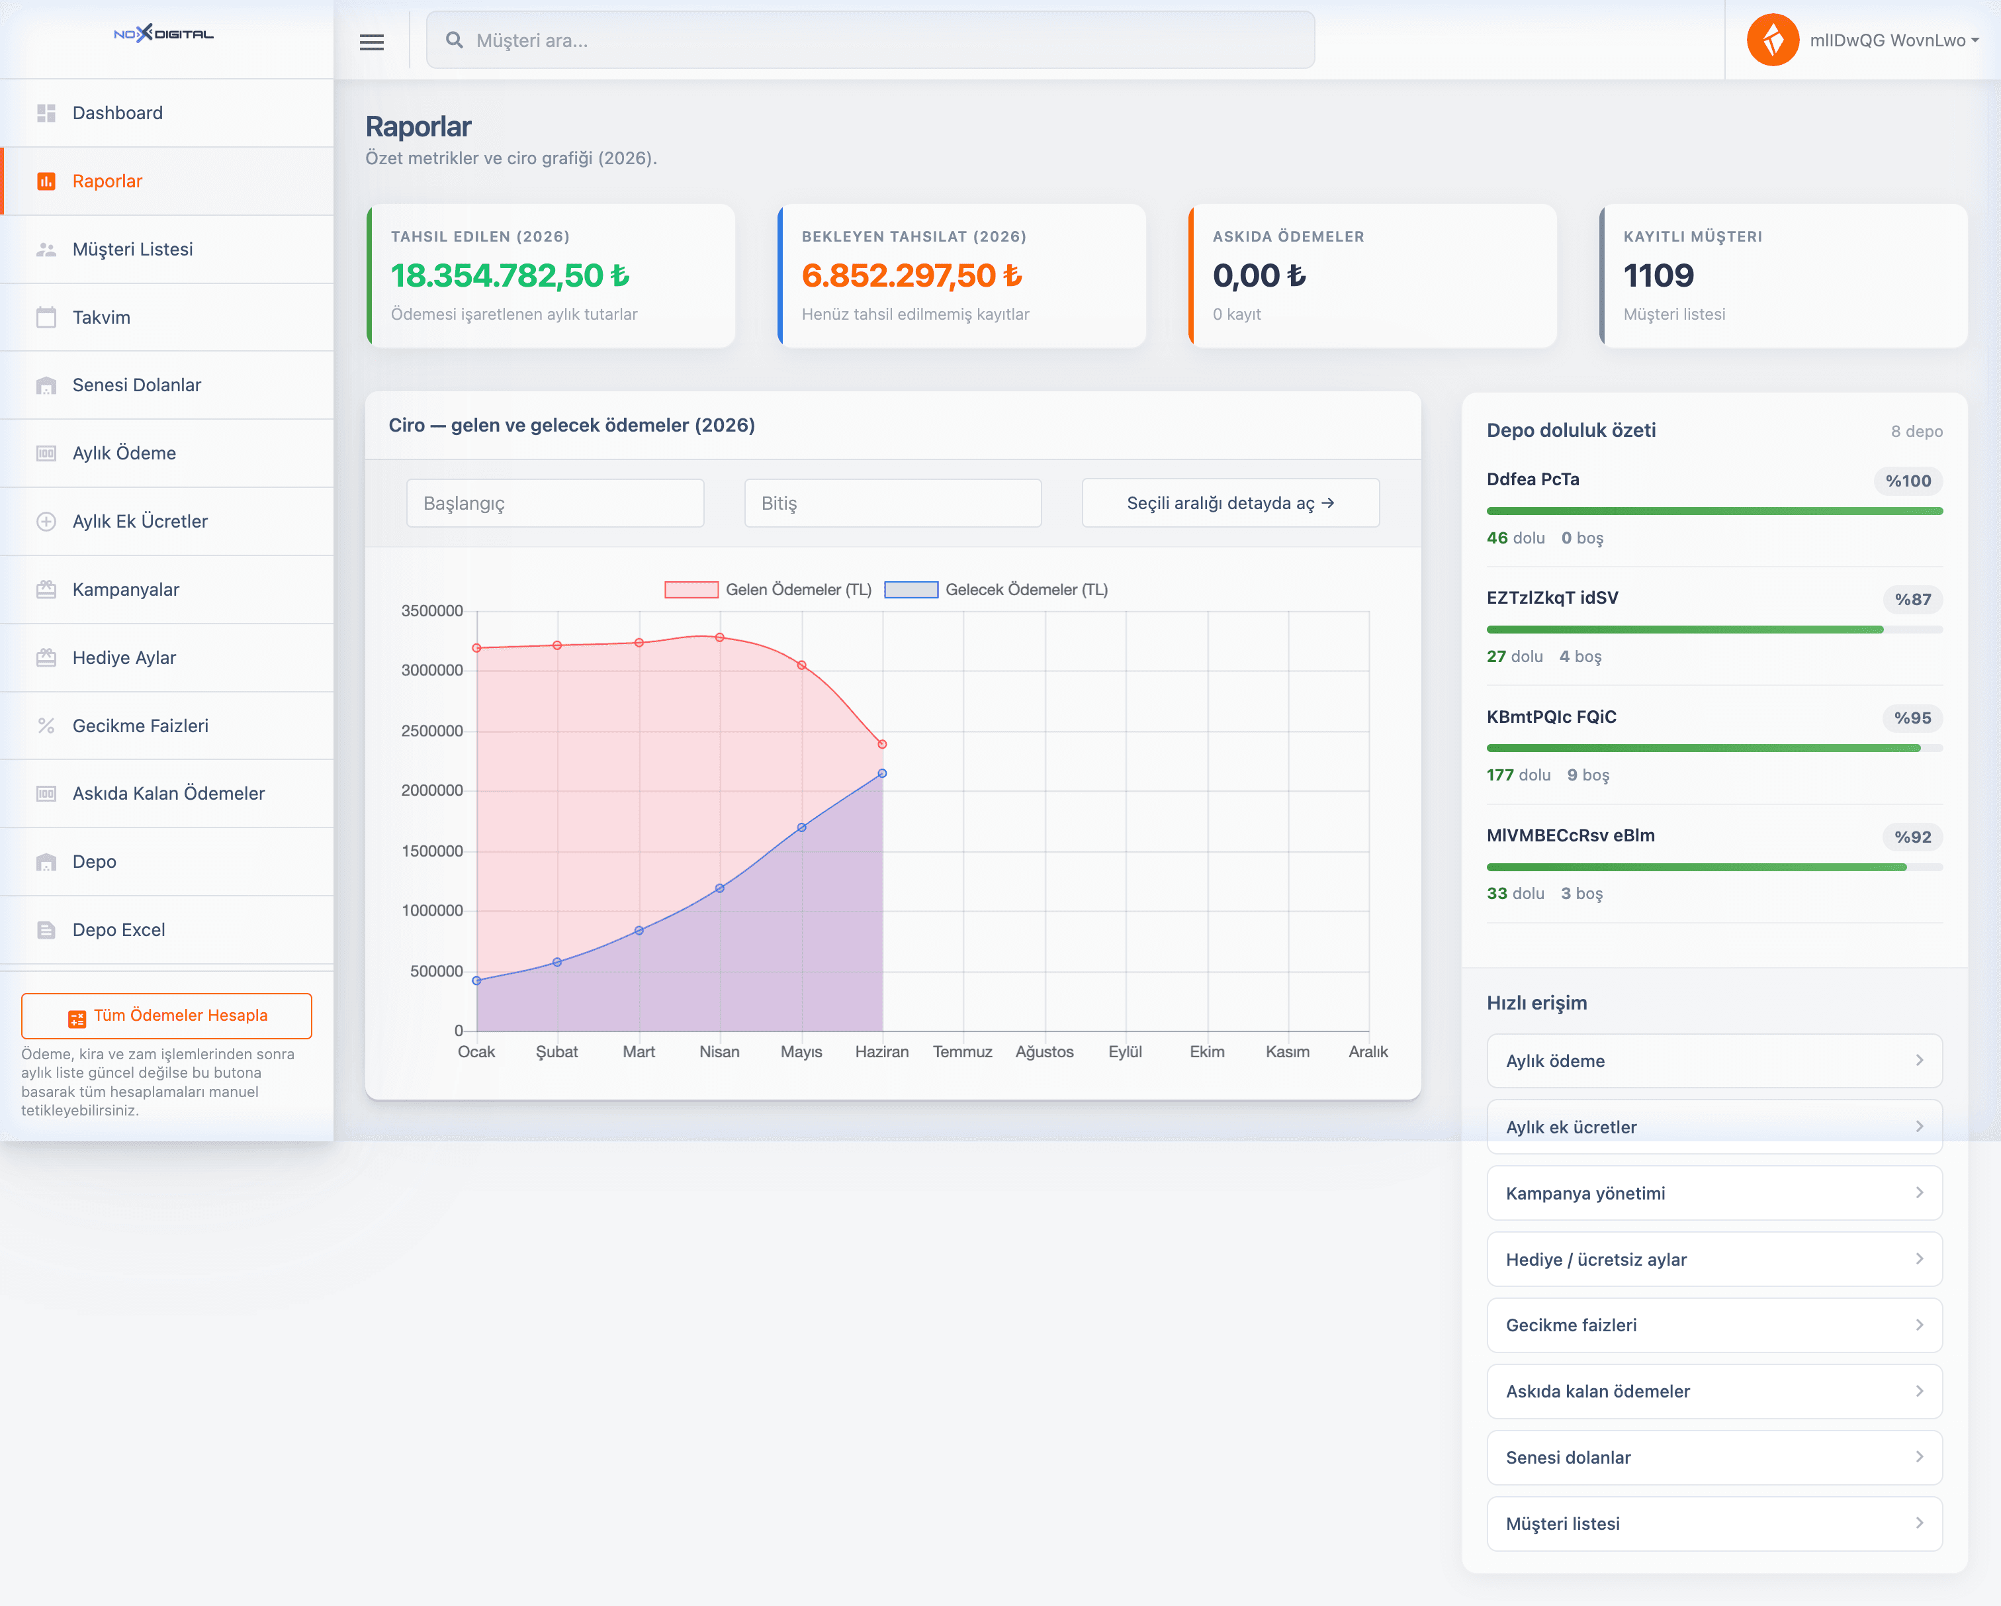
Task: Click the Depo Excel document icon
Action: tap(46, 930)
